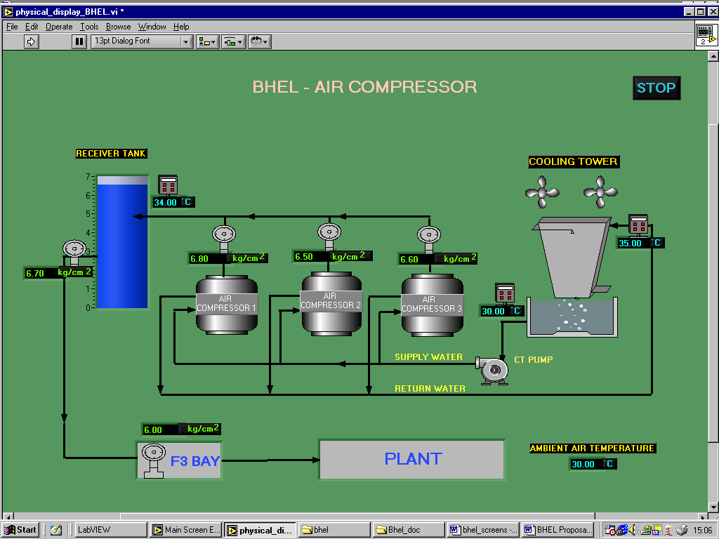
Task: Click Air Compressor 2 pressure gauge icon
Action: [x=329, y=236]
